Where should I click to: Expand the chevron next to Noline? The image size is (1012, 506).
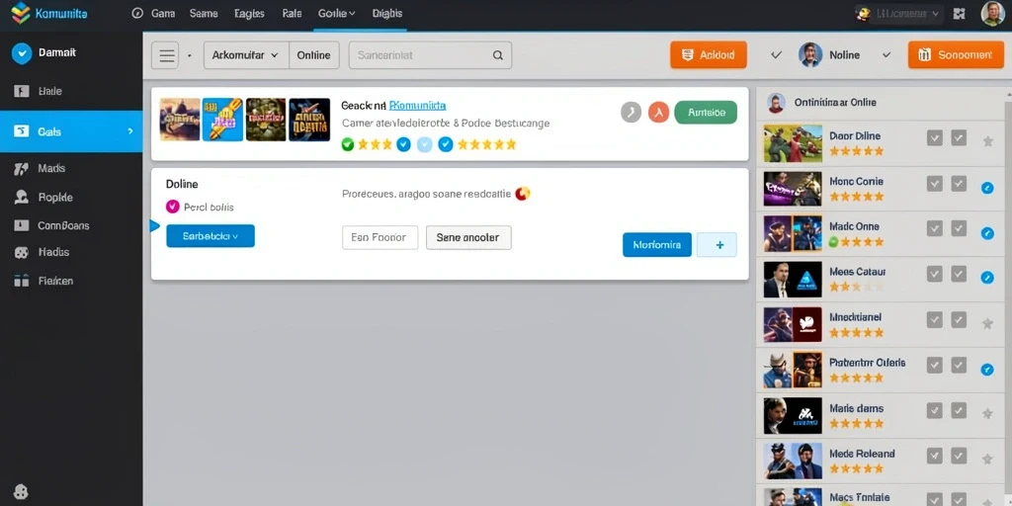(x=886, y=55)
